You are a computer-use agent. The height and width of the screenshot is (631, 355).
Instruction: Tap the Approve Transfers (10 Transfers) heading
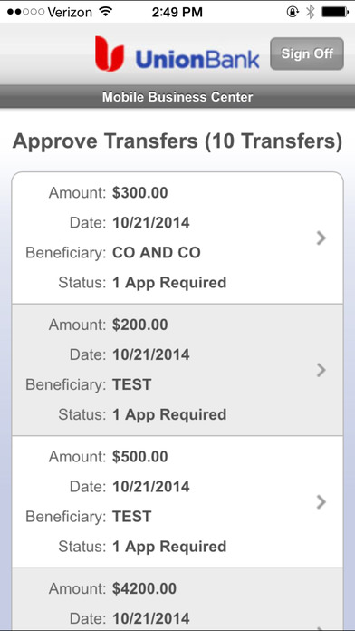click(177, 141)
